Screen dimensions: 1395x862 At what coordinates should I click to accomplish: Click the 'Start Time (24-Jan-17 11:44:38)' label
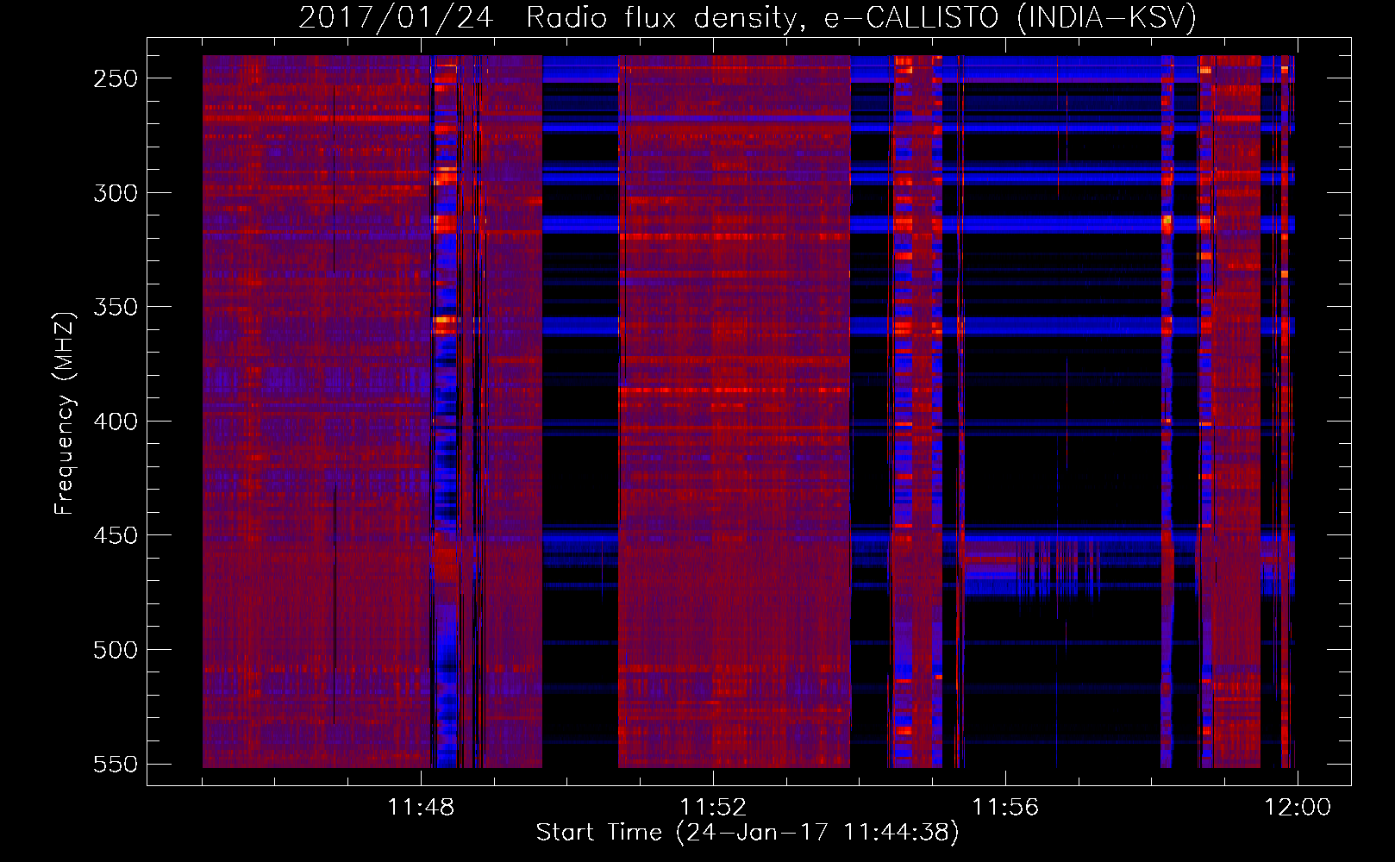click(748, 833)
